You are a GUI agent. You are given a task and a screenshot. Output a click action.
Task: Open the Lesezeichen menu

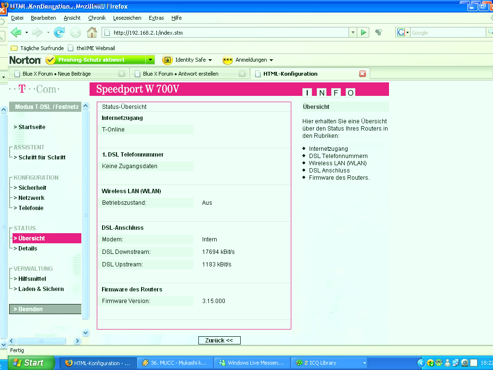coord(127,18)
